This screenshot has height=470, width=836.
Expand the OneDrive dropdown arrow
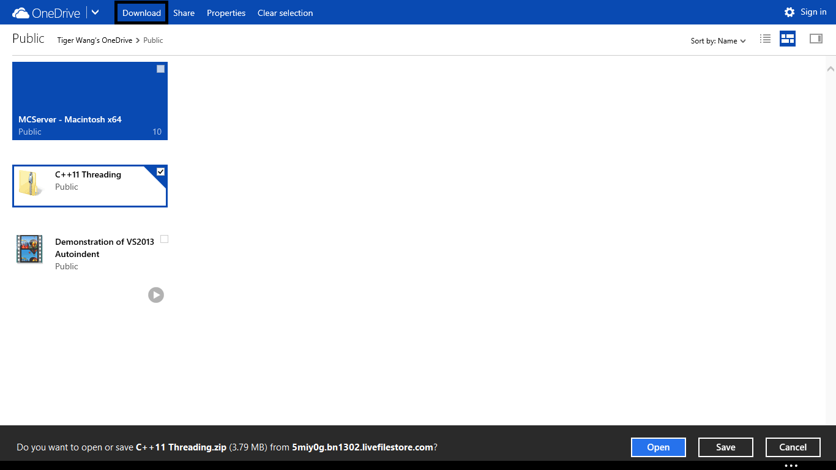point(95,12)
